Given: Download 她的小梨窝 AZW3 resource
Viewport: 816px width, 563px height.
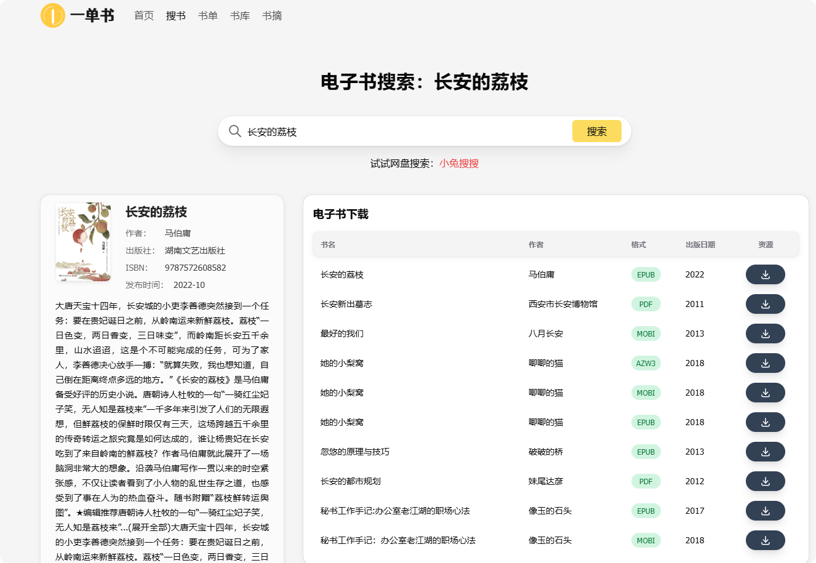Looking at the screenshot, I should point(765,363).
